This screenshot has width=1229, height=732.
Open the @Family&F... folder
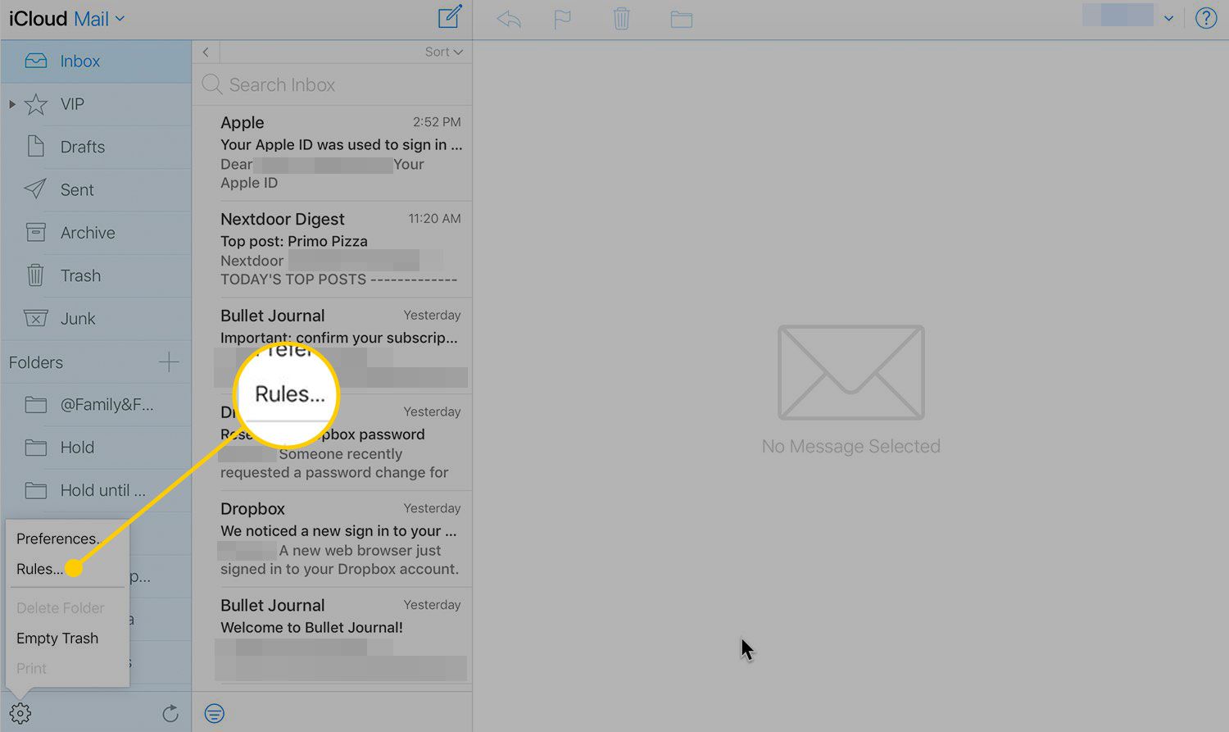click(97, 404)
